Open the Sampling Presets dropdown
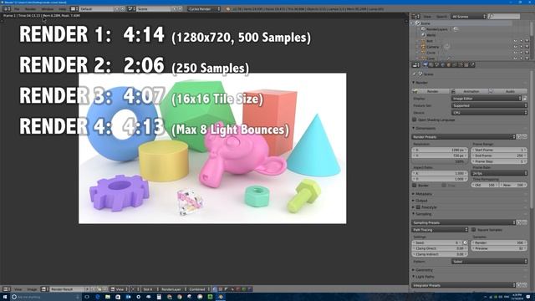 point(463,222)
